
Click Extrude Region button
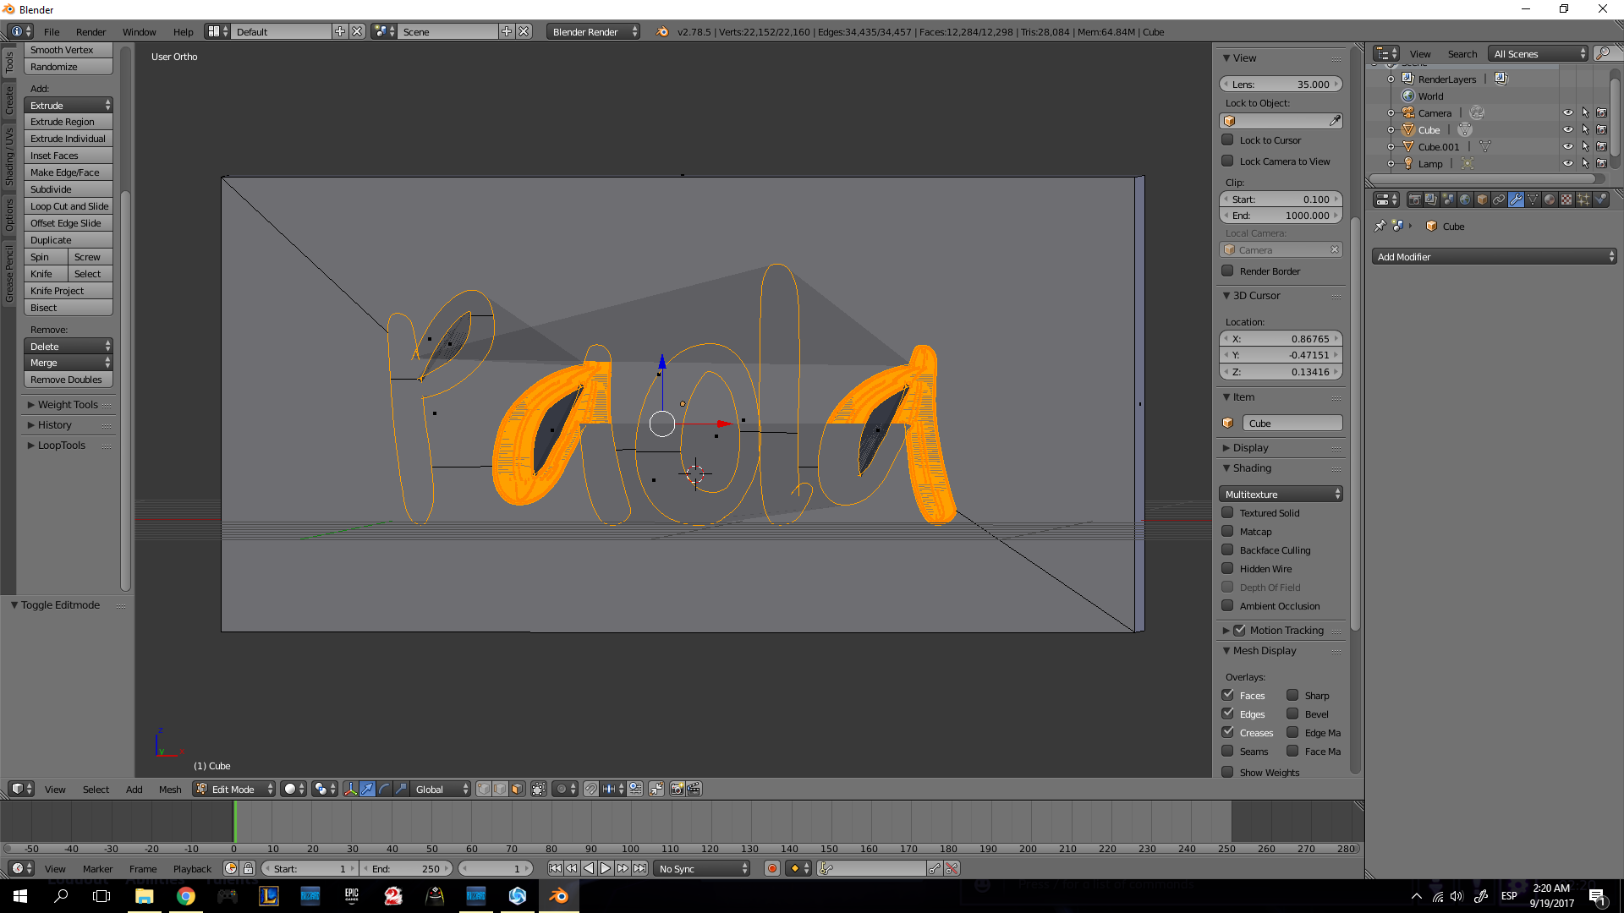click(69, 122)
